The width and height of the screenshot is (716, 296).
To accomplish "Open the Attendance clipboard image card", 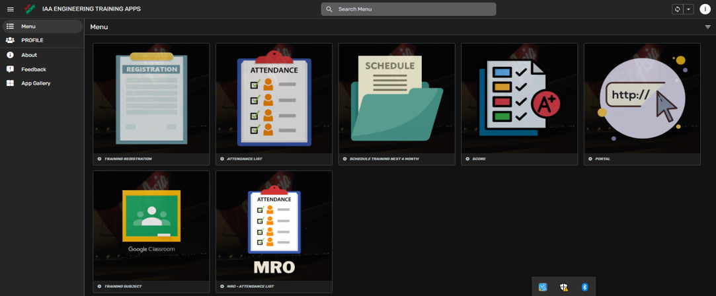I will pyautogui.click(x=274, y=98).
